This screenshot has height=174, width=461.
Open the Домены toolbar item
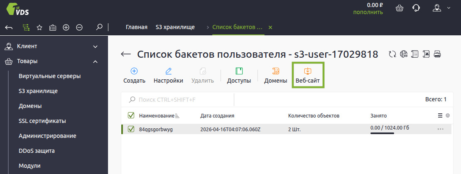pos(276,75)
